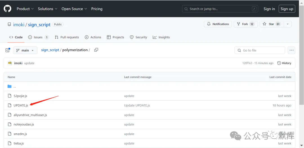Open the imoki commit author link
304x148 pixels.
[18, 63]
